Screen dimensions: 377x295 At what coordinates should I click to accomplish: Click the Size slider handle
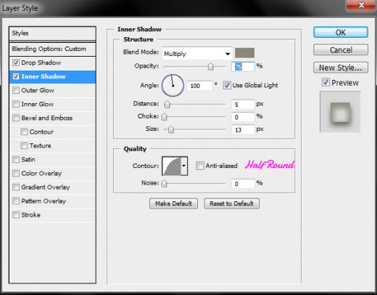(x=171, y=130)
